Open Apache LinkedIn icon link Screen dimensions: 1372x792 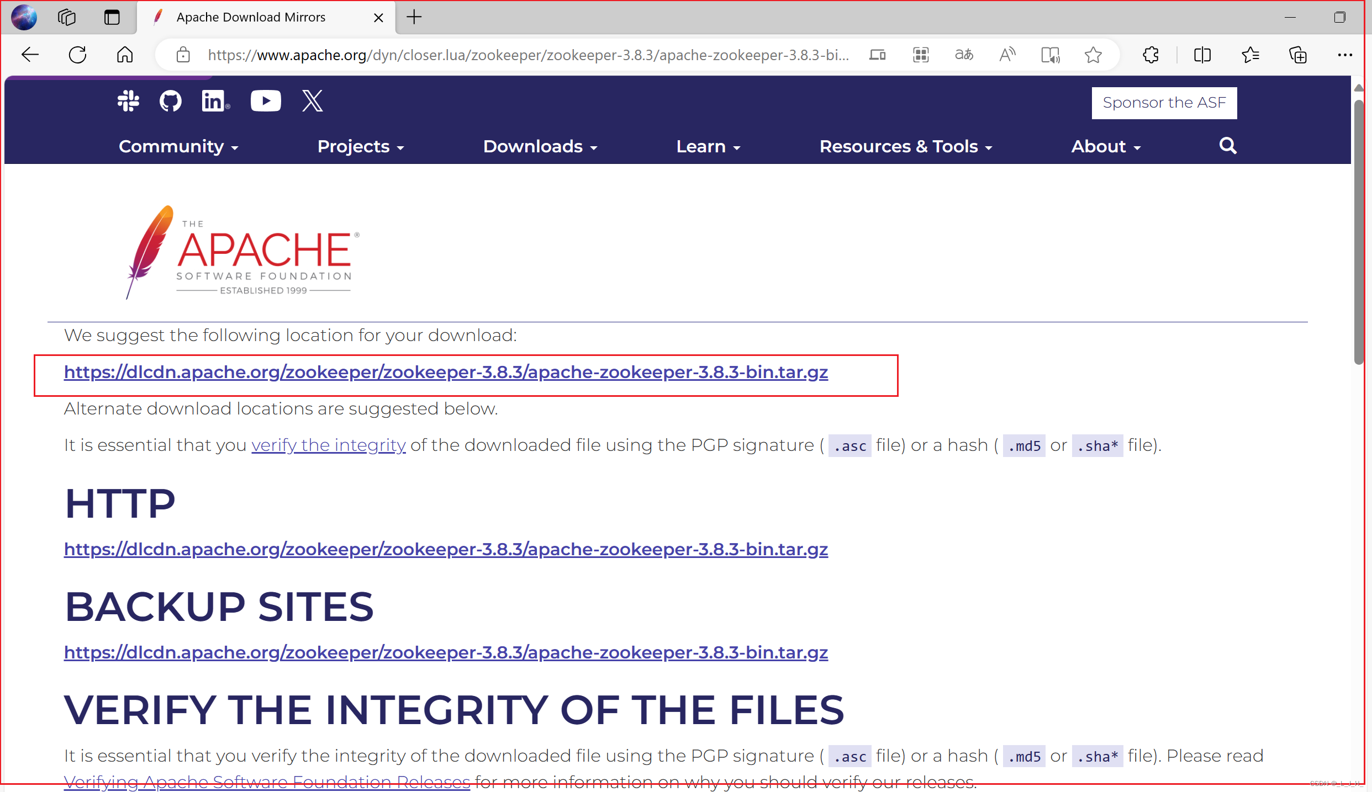[215, 101]
